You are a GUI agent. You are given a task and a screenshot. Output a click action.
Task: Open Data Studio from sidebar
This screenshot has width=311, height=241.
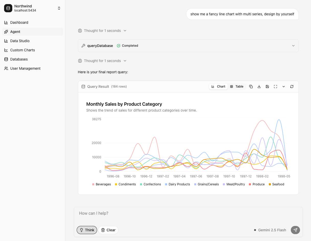click(20, 41)
